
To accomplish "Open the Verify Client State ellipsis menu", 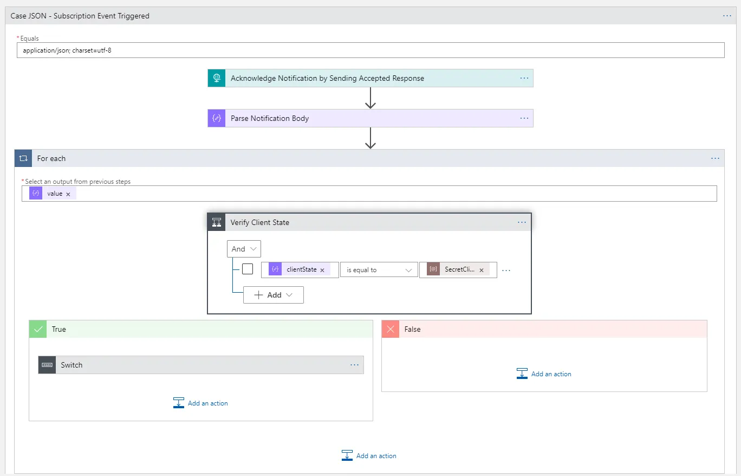I will pos(522,222).
